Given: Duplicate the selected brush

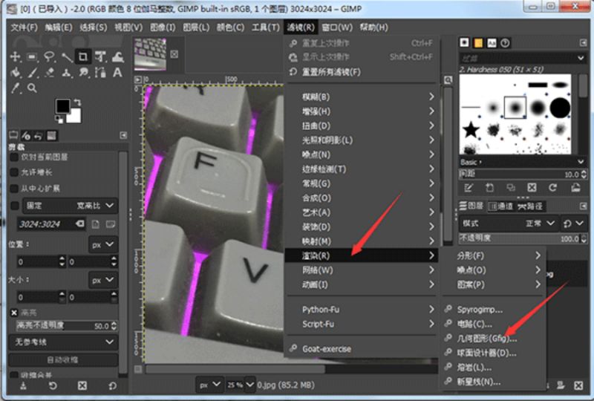Looking at the screenshot, I should tap(511, 188).
